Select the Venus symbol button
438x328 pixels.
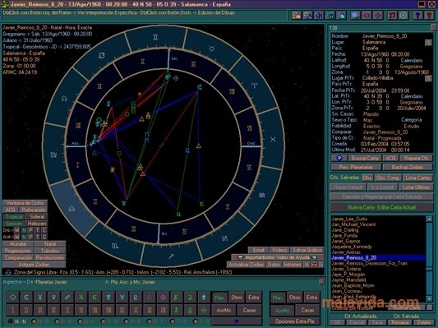[x=53, y=298]
